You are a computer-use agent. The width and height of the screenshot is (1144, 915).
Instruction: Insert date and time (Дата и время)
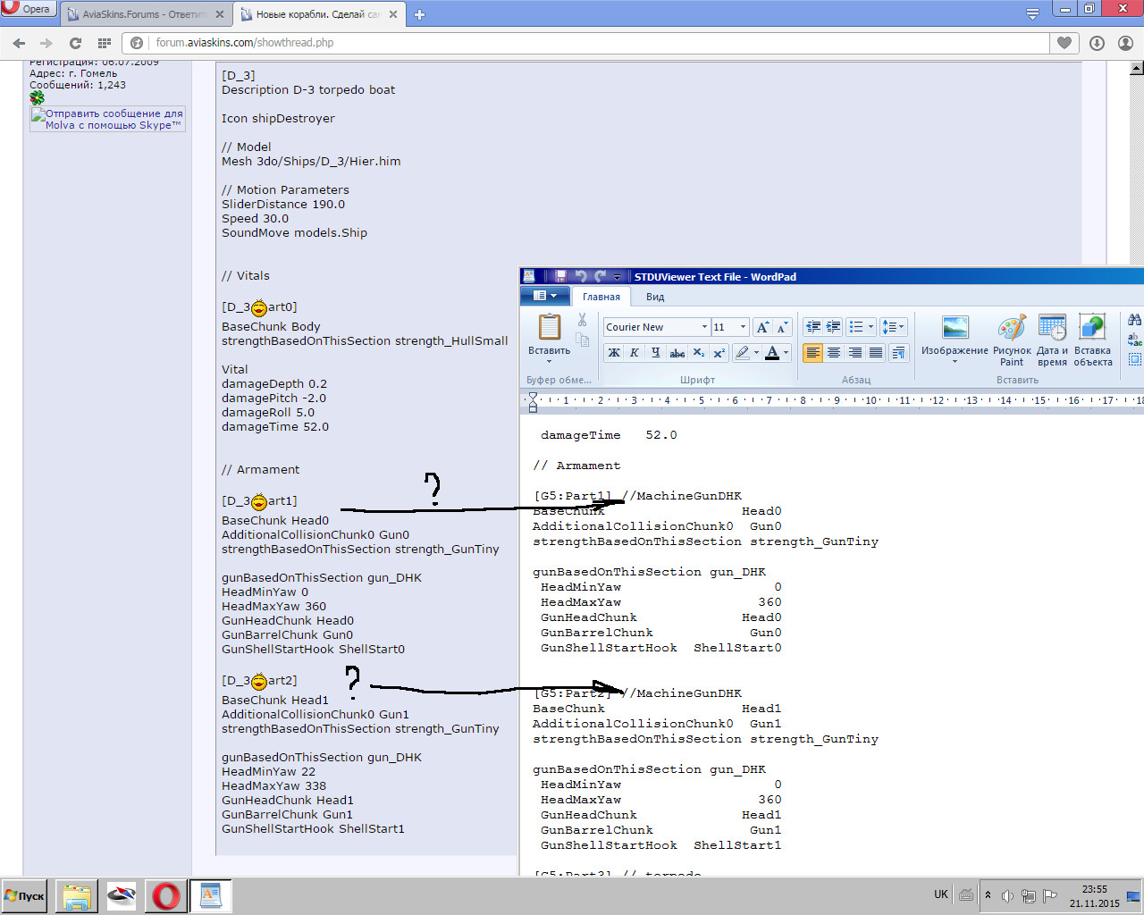1052,340
